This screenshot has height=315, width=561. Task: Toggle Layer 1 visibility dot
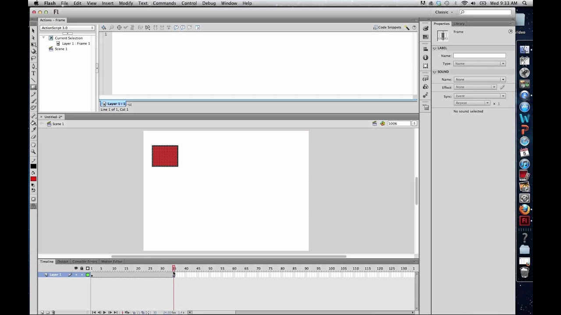(76, 275)
